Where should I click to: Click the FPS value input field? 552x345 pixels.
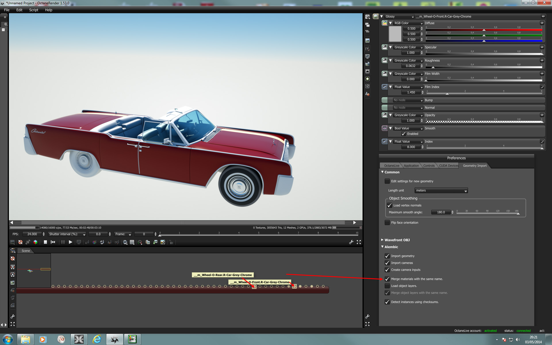pos(32,234)
